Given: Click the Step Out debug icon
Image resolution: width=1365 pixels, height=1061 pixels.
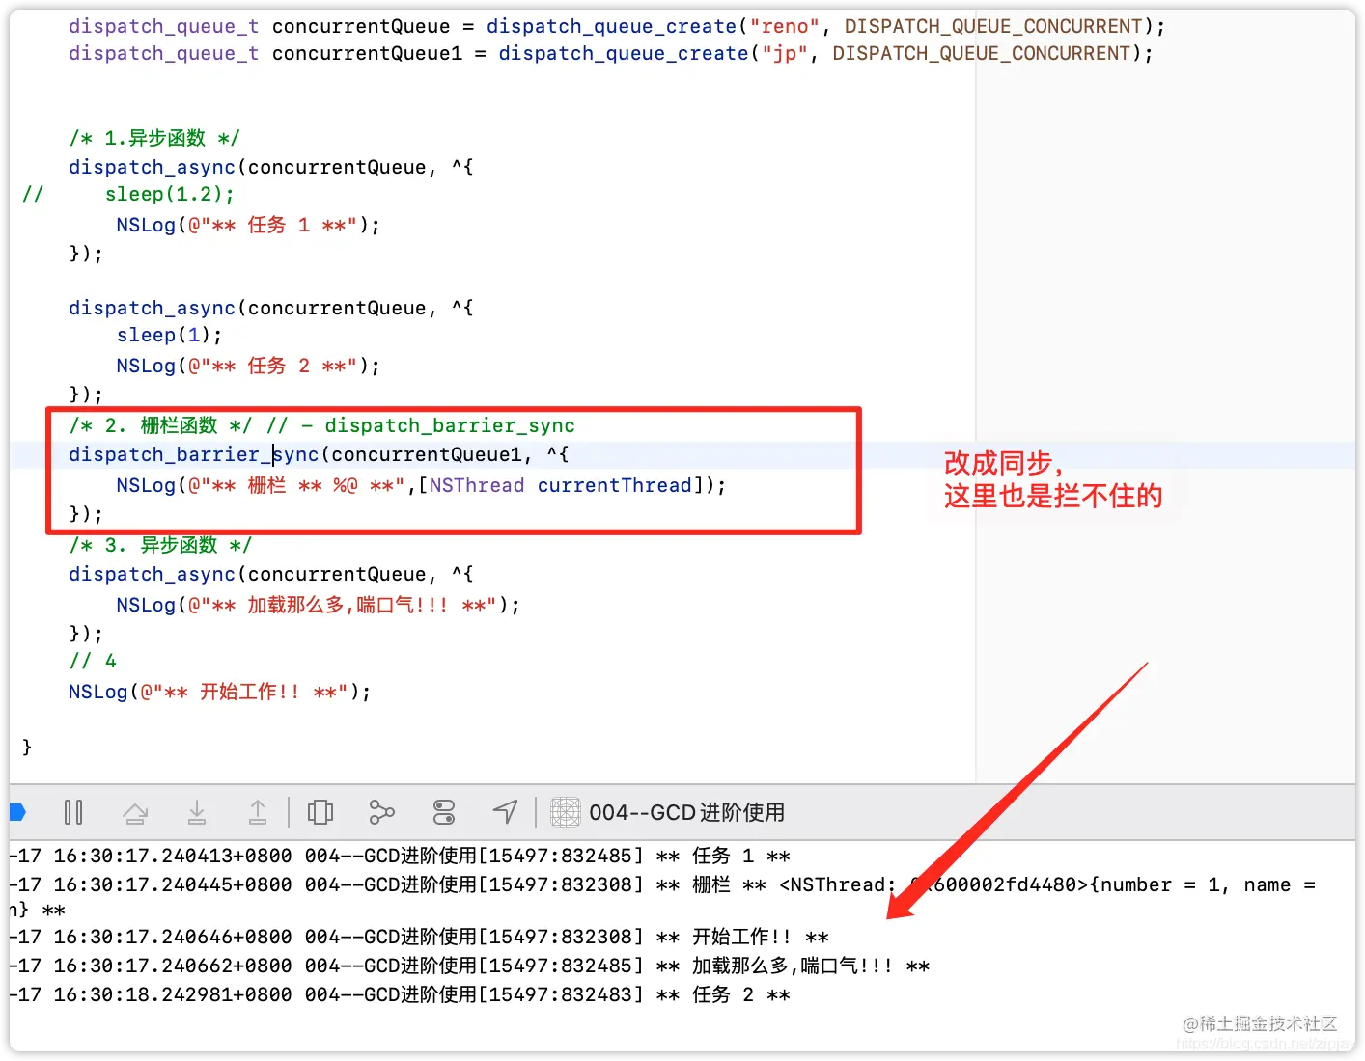Looking at the screenshot, I should point(258,812).
